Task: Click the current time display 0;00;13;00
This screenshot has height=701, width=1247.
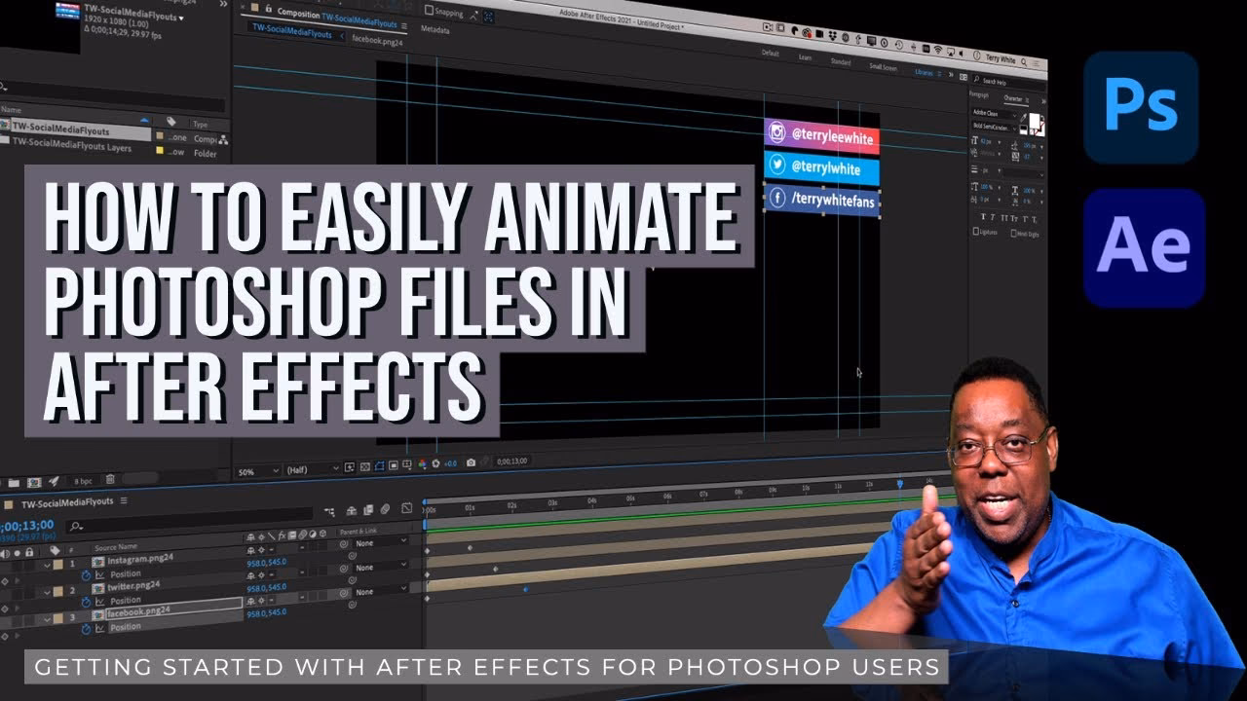Action: coord(24,525)
